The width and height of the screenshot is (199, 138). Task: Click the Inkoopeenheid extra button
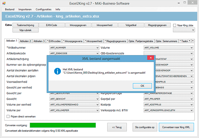point(105,25)
